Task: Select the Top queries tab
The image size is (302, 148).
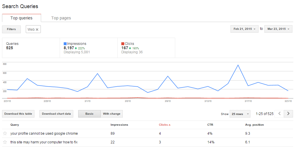Action: coord(21,18)
